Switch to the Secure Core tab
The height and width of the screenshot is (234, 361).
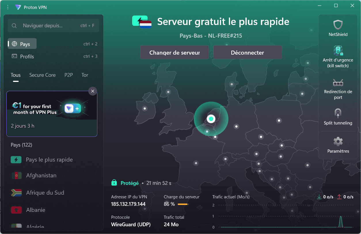click(42, 75)
